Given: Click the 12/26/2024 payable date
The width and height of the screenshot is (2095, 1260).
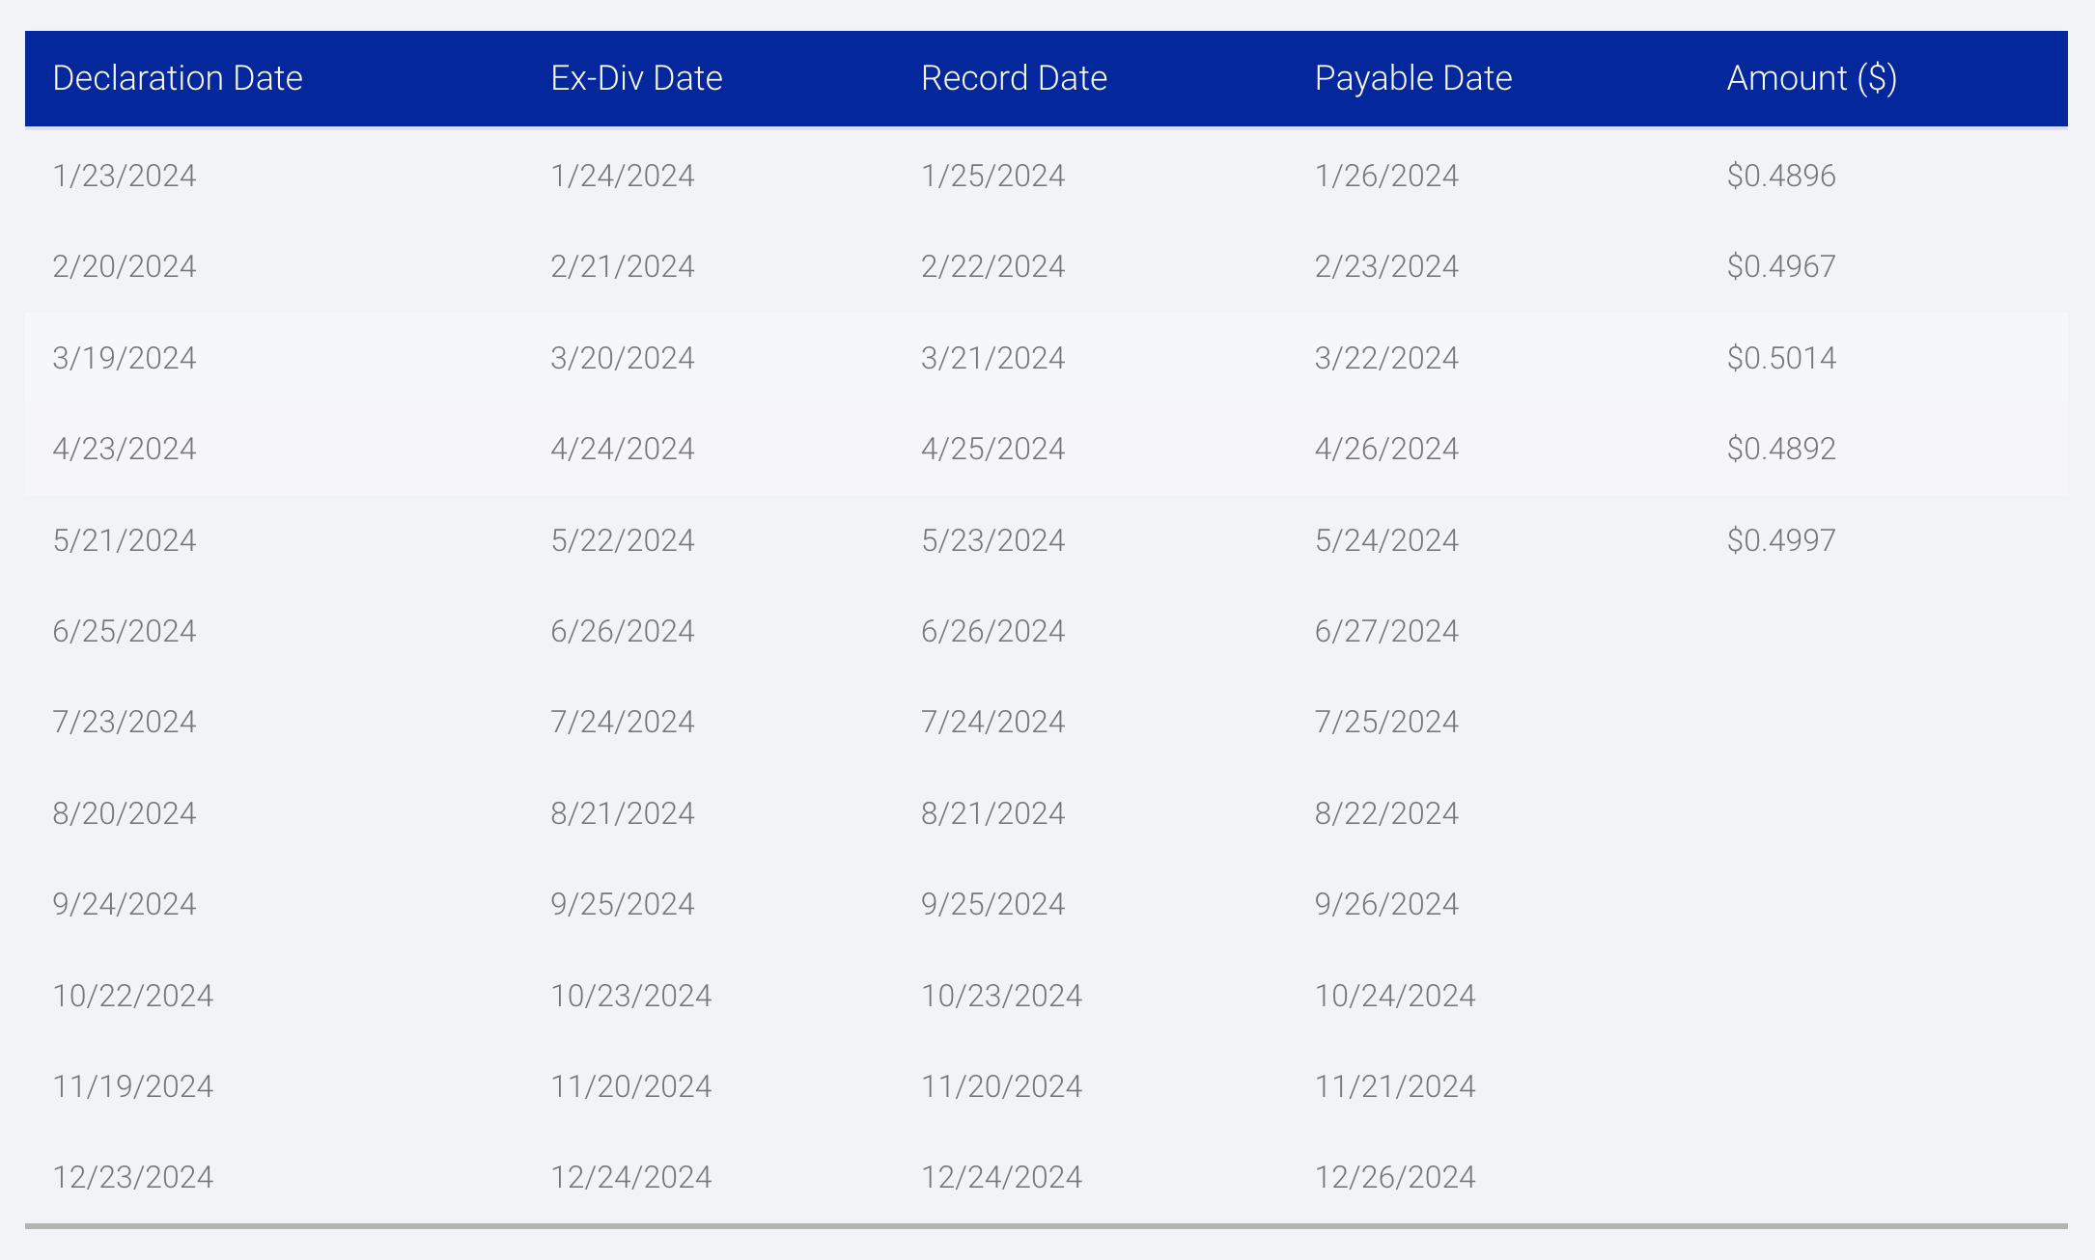Looking at the screenshot, I should point(1395,1177).
